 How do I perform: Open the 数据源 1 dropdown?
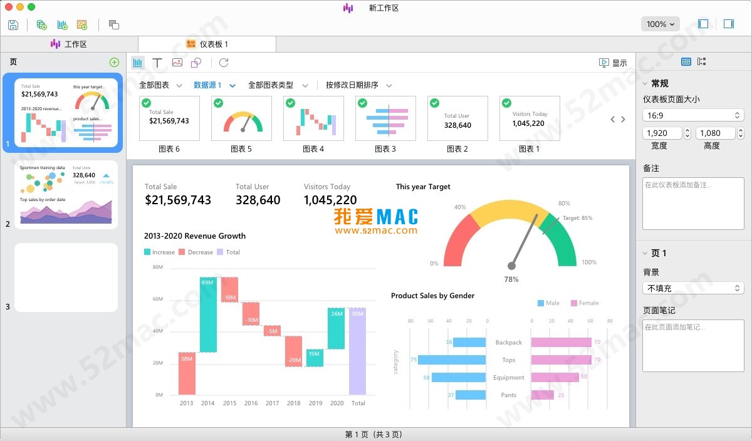(x=215, y=85)
